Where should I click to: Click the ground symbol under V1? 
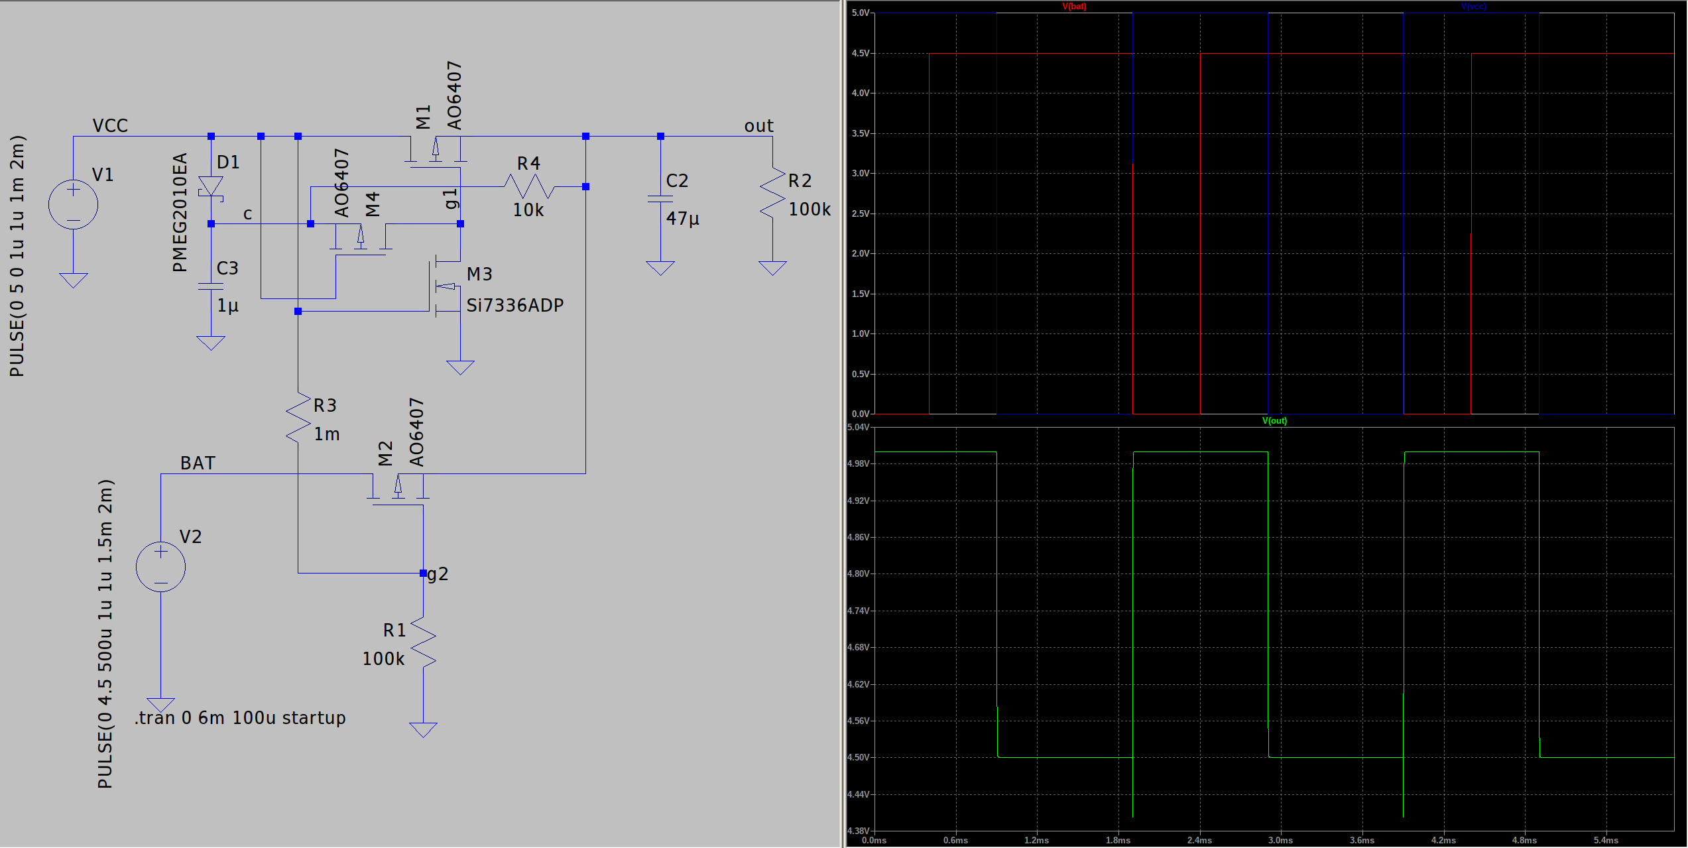(73, 280)
